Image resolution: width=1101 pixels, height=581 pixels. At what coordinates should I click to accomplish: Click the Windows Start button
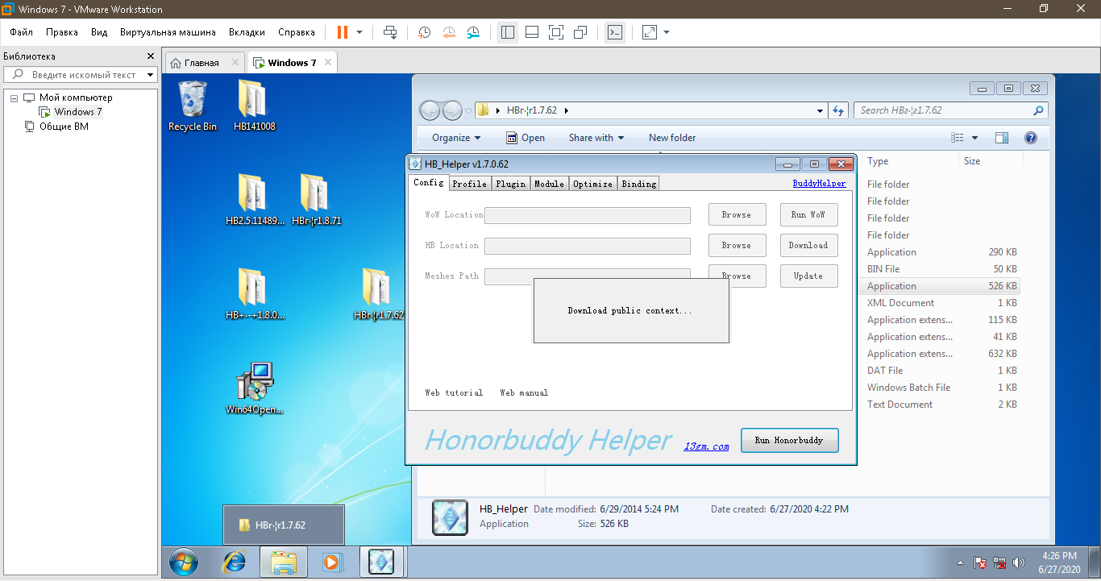point(184,562)
